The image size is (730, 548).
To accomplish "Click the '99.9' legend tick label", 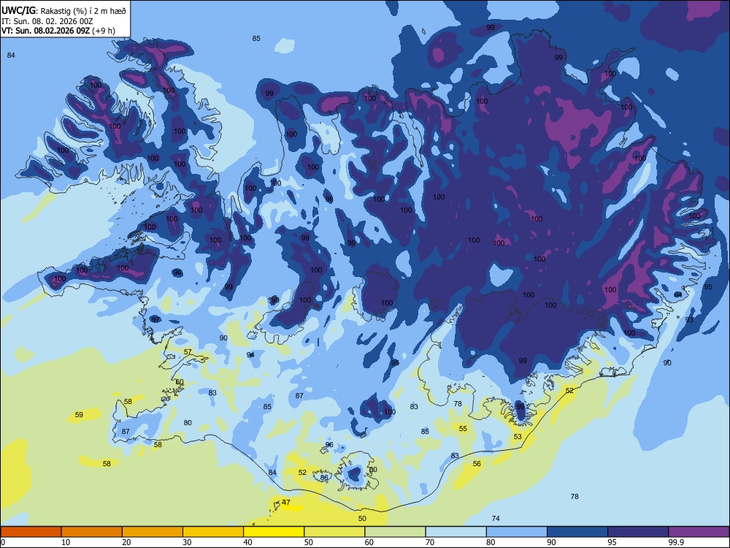I will coord(676,542).
